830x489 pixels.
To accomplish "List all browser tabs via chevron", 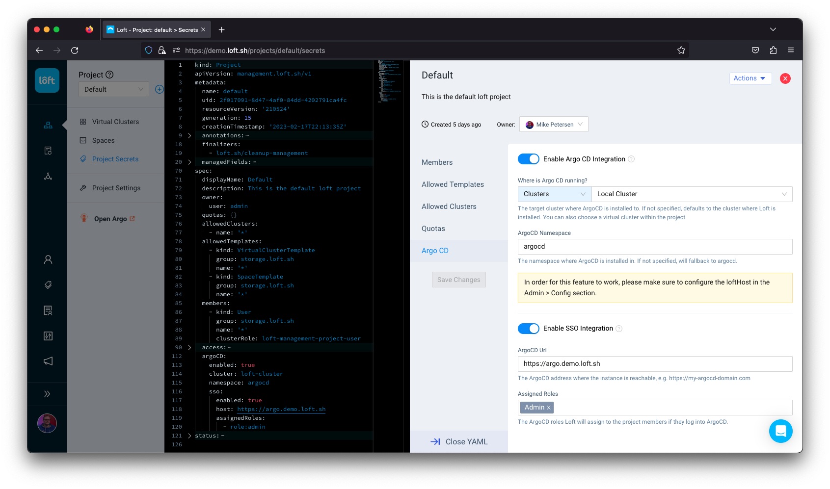I will pos(773,30).
